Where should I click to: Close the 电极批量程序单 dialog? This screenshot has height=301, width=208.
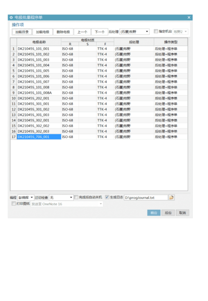click(x=189, y=18)
